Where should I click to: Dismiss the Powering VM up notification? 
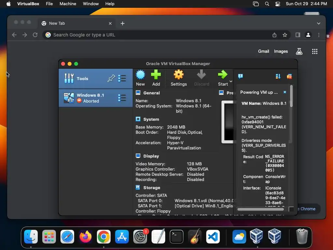(x=285, y=92)
